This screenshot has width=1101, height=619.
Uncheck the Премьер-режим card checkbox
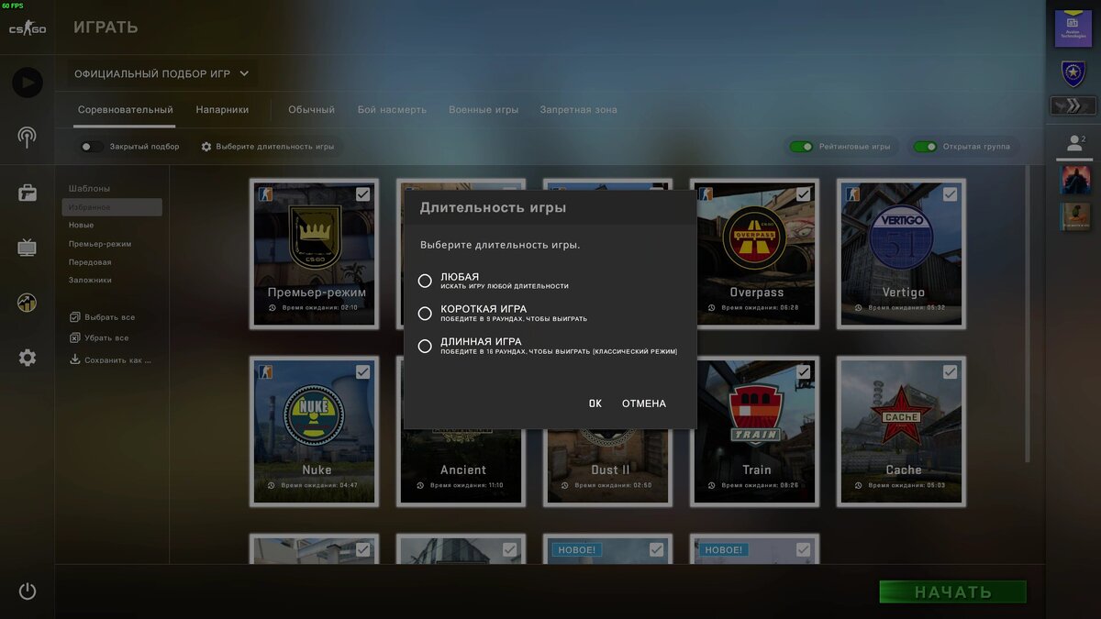coord(363,194)
